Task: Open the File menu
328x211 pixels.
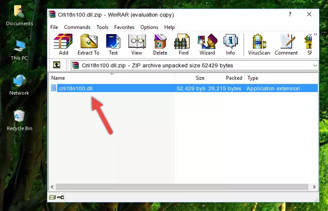Action: pyautogui.click(x=54, y=27)
